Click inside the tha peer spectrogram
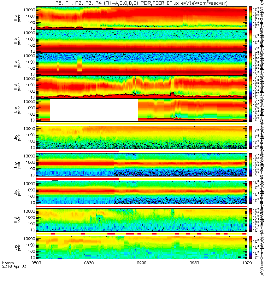This screenshot has width=265, height=283. point(142,18)
